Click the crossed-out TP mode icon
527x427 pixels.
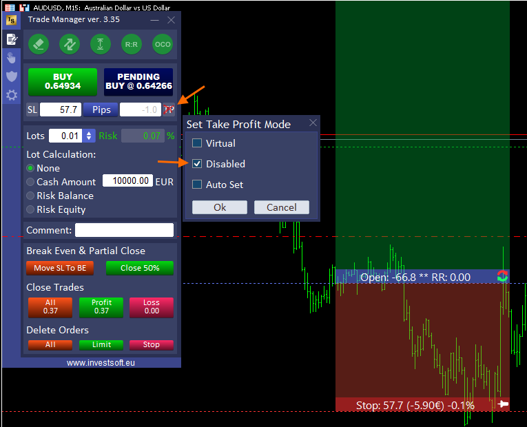point(169,110)
